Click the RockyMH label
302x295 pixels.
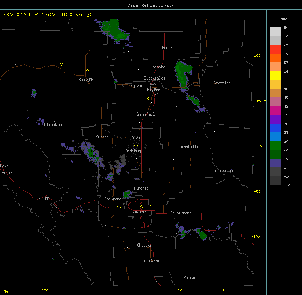pos(86,80)
